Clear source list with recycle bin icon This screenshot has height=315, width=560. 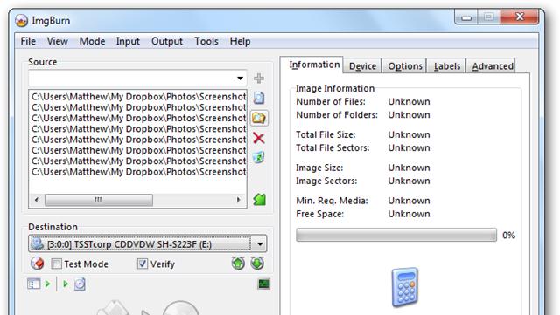click(x=259, y=157)
